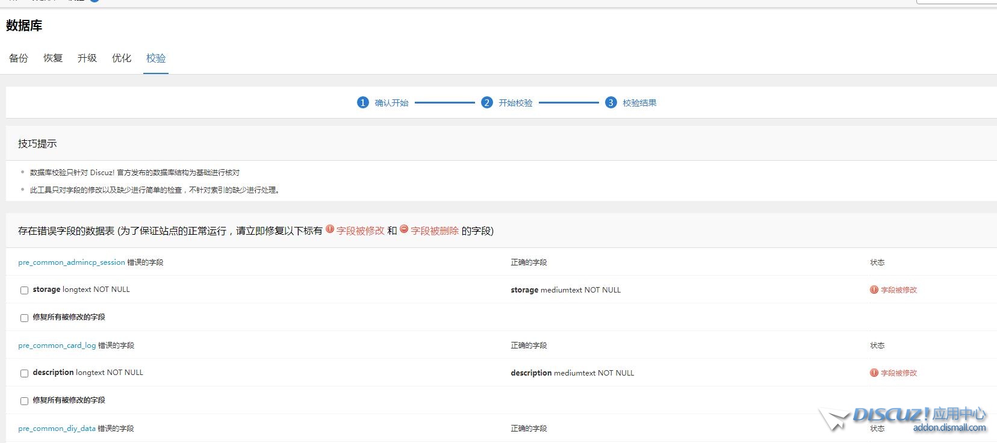
Task: Click status warning icon for storage row
Action: point(874,290)
